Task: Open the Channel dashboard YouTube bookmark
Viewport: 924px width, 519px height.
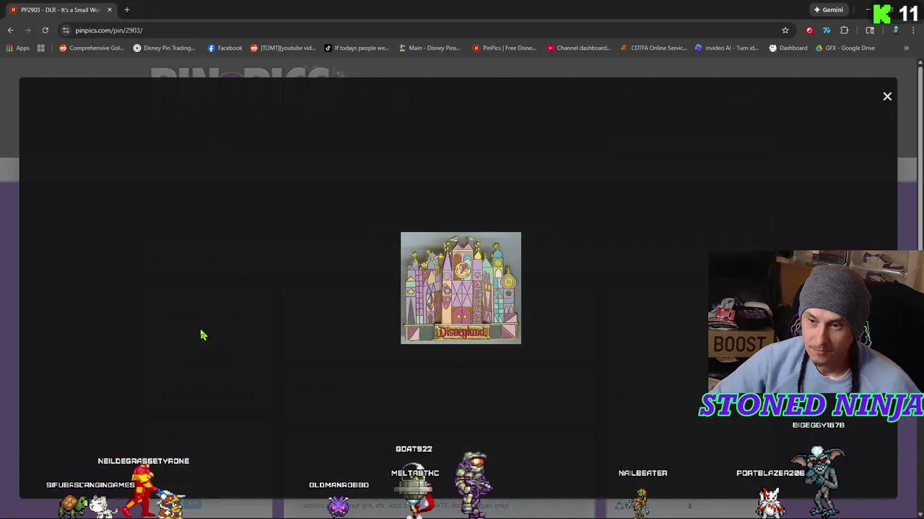Action: tap(578, 48)
